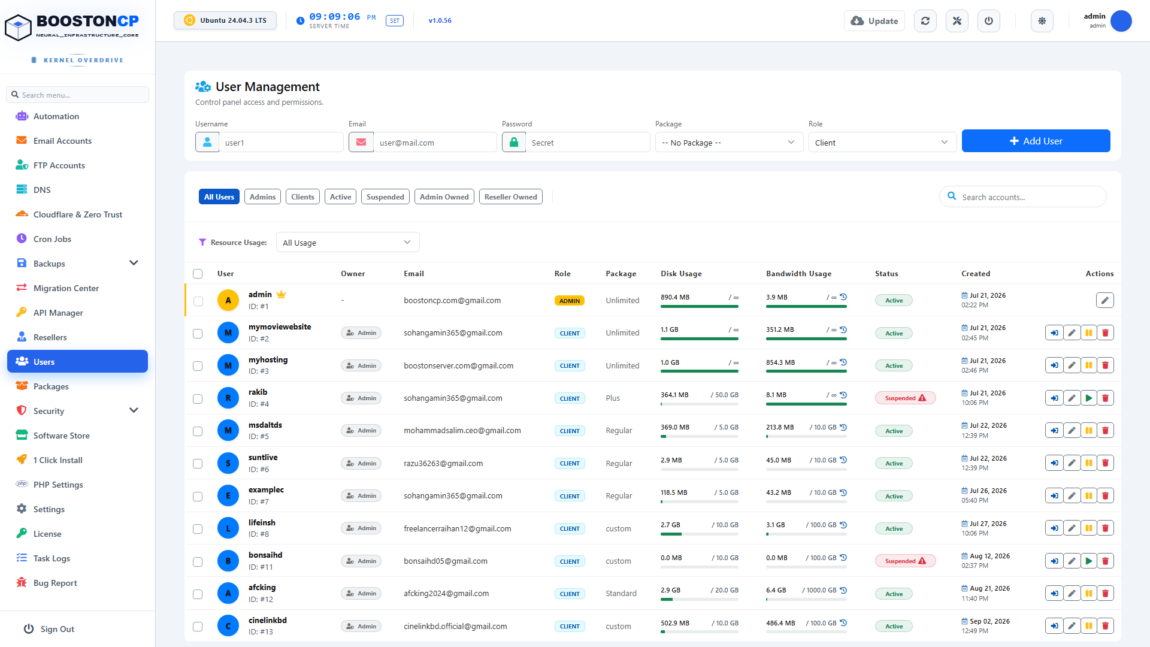Image resolution: width=1150 pixels, height=647 pixels.
Task: Filter by the Admins tab
Action: [262, 197]
